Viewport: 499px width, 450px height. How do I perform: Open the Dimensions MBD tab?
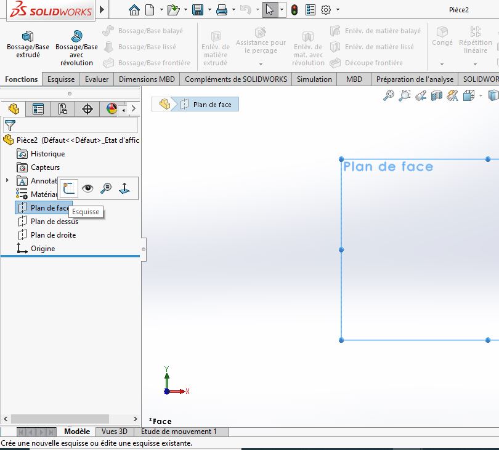147,79
